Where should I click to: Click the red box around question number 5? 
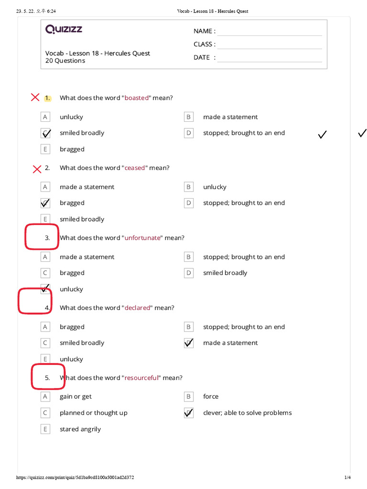48,377
